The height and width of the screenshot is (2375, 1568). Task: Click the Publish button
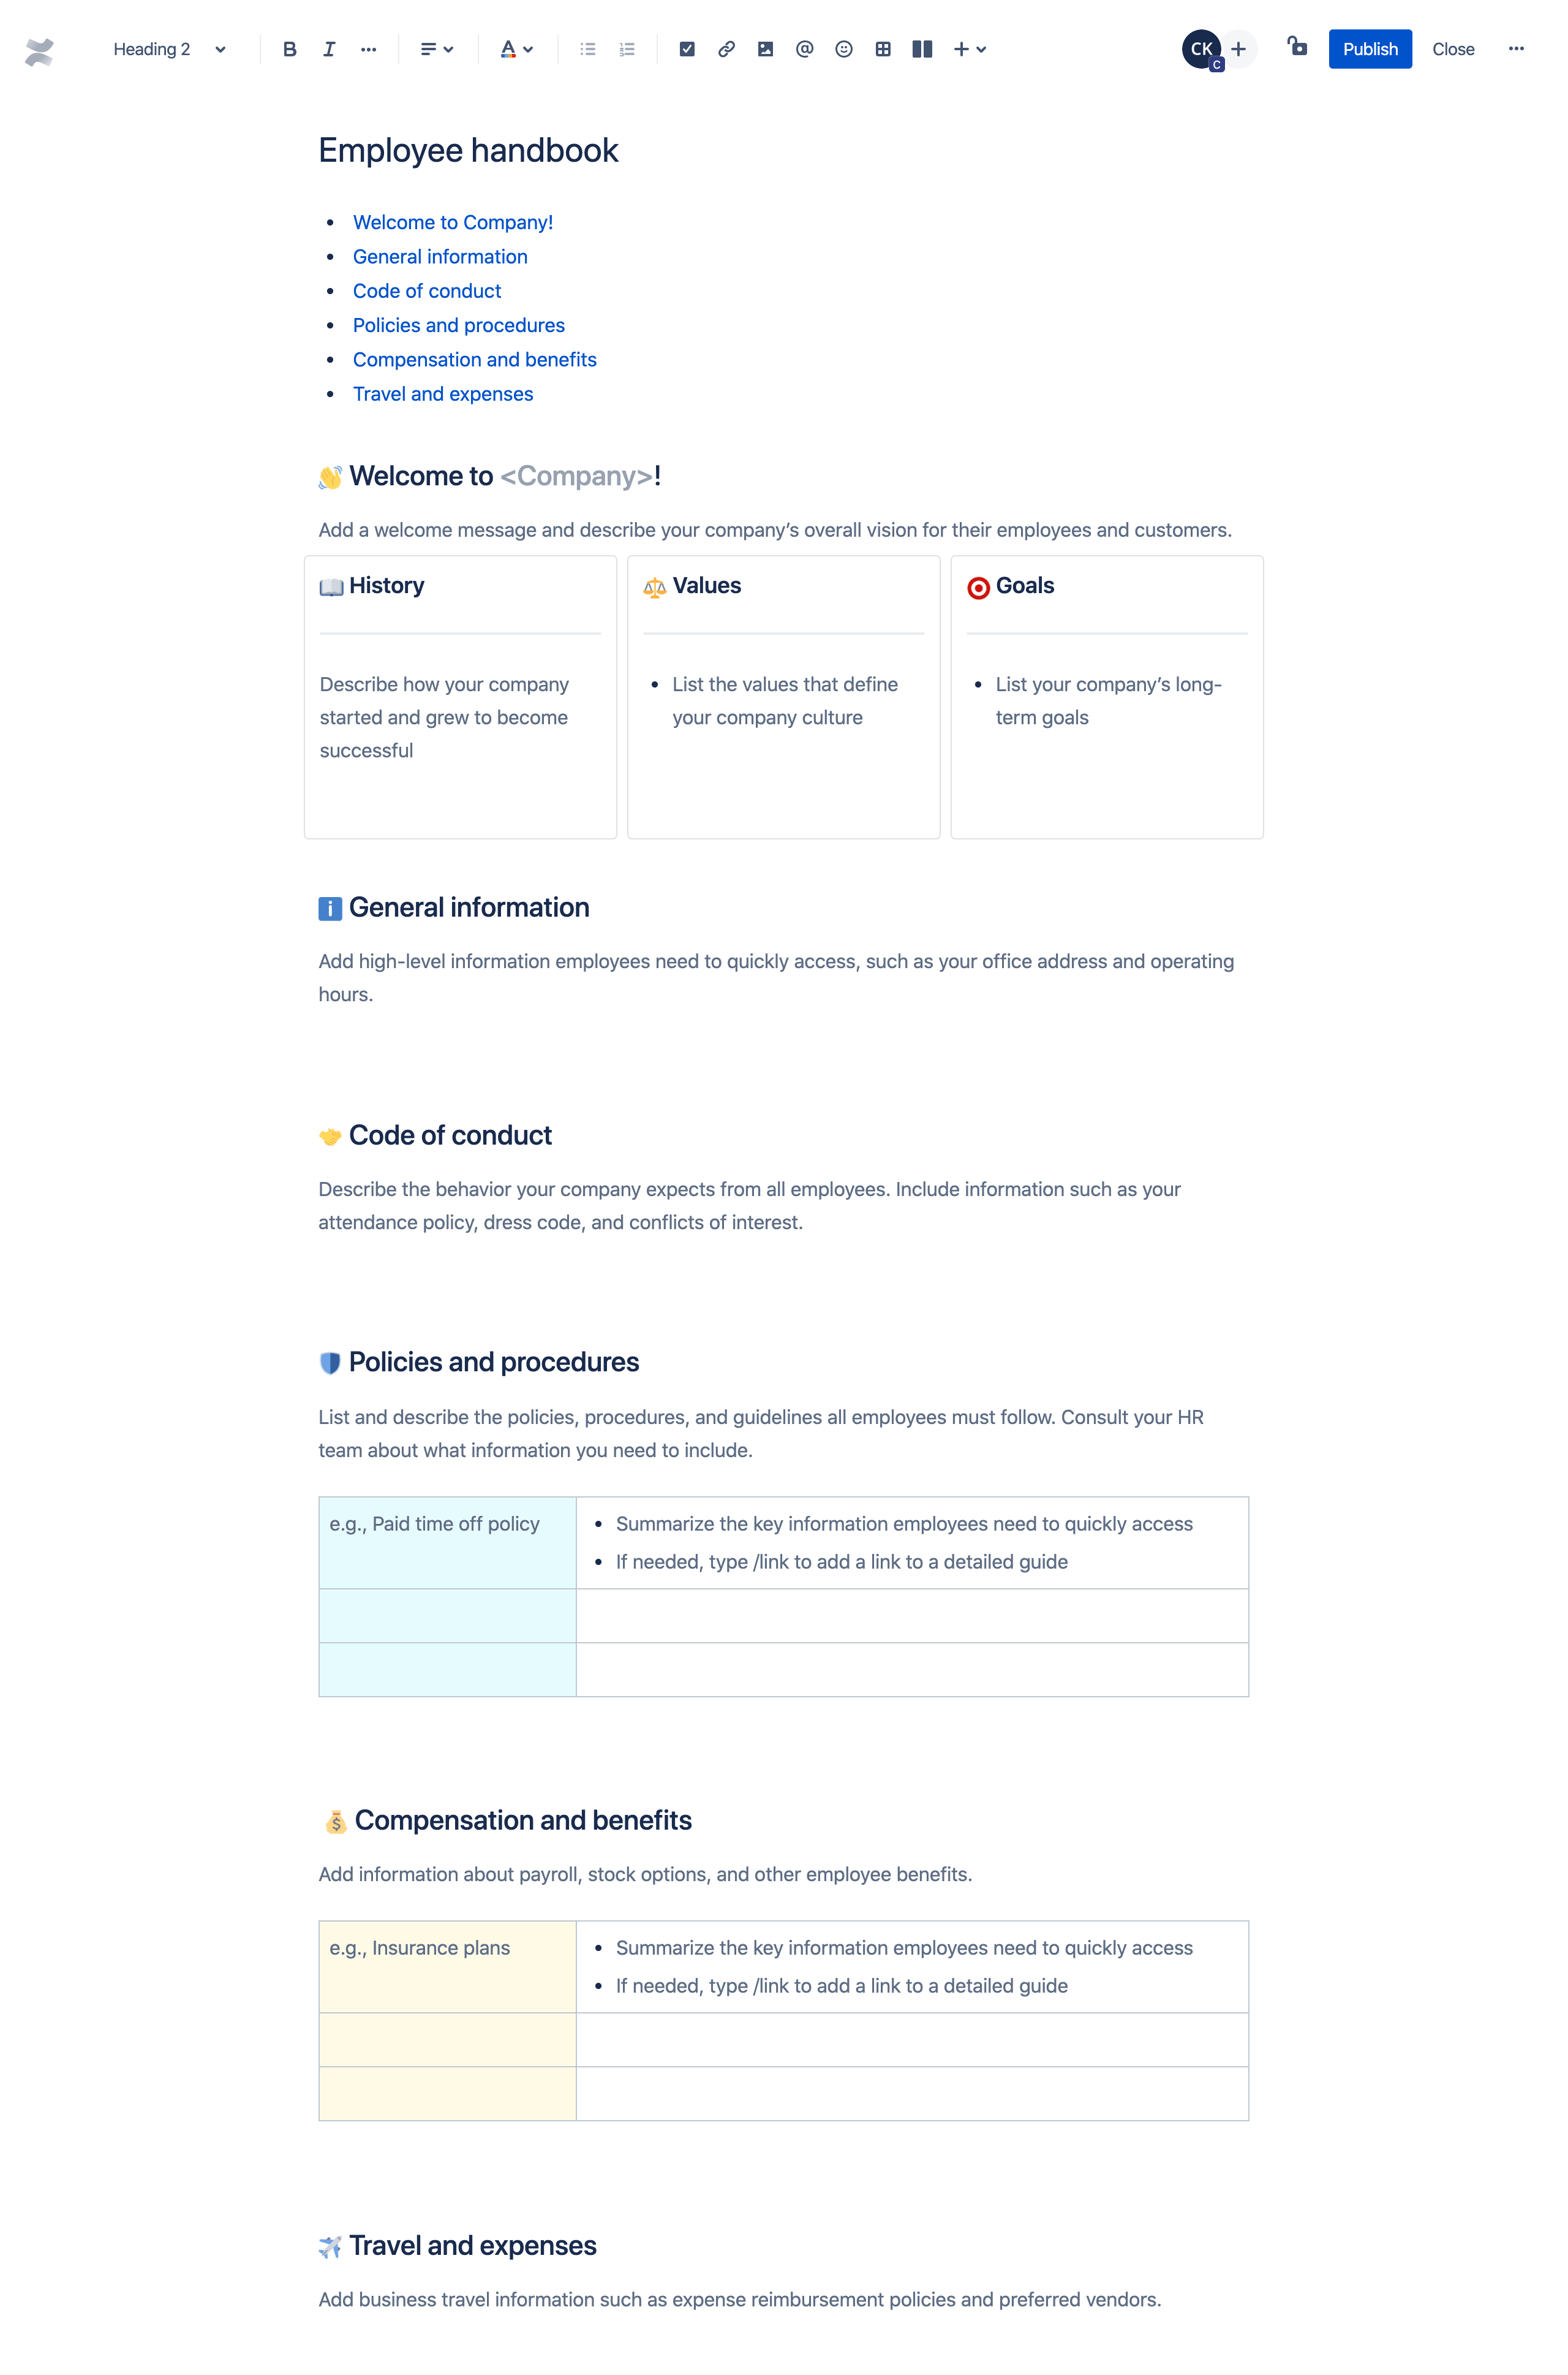pyautogui.click(x=1370, y=47)
